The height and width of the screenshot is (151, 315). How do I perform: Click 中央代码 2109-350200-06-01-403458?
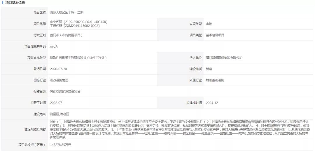pos(79,22)
